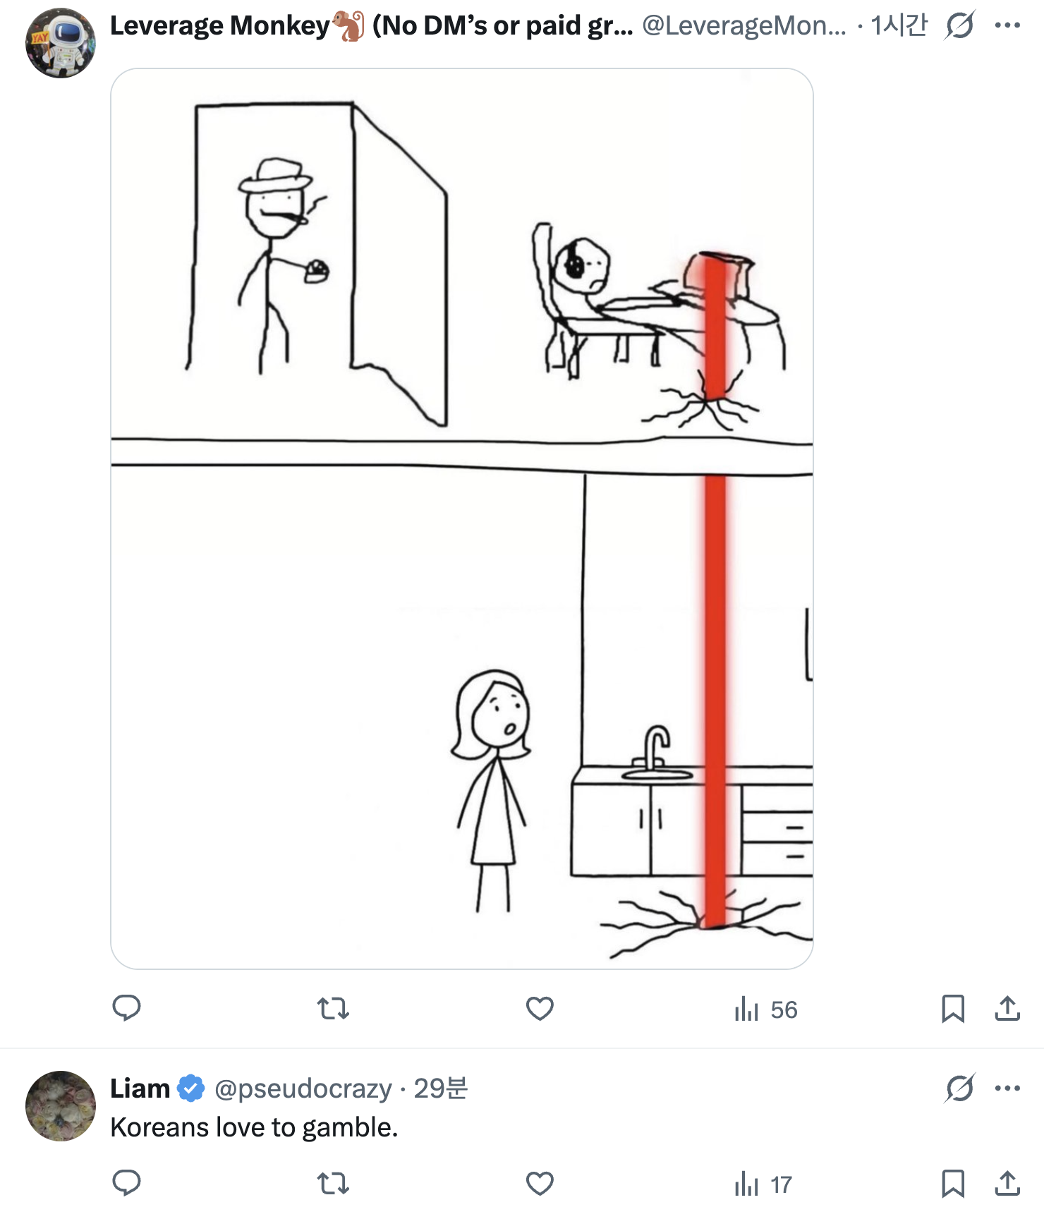Like Leverage Monkey's cartoon post

pyautogui.click(x=540, y=1008)
